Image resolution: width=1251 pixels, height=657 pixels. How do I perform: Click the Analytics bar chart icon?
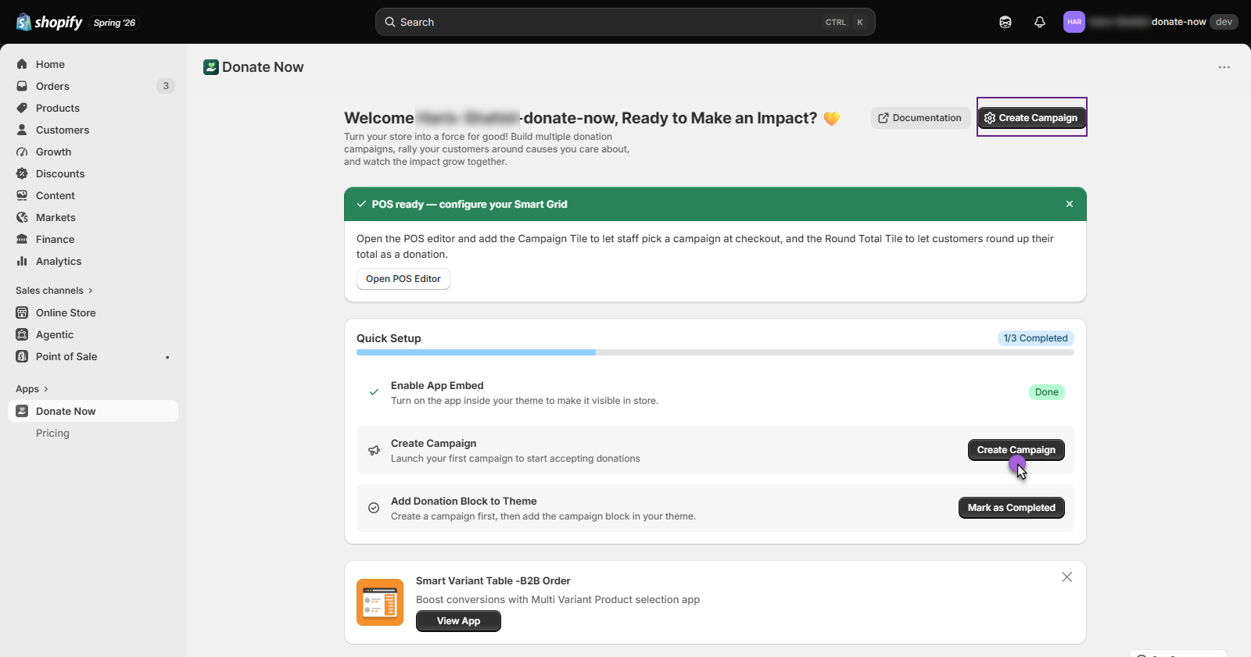pyautogui.click(x=22, y=261)
